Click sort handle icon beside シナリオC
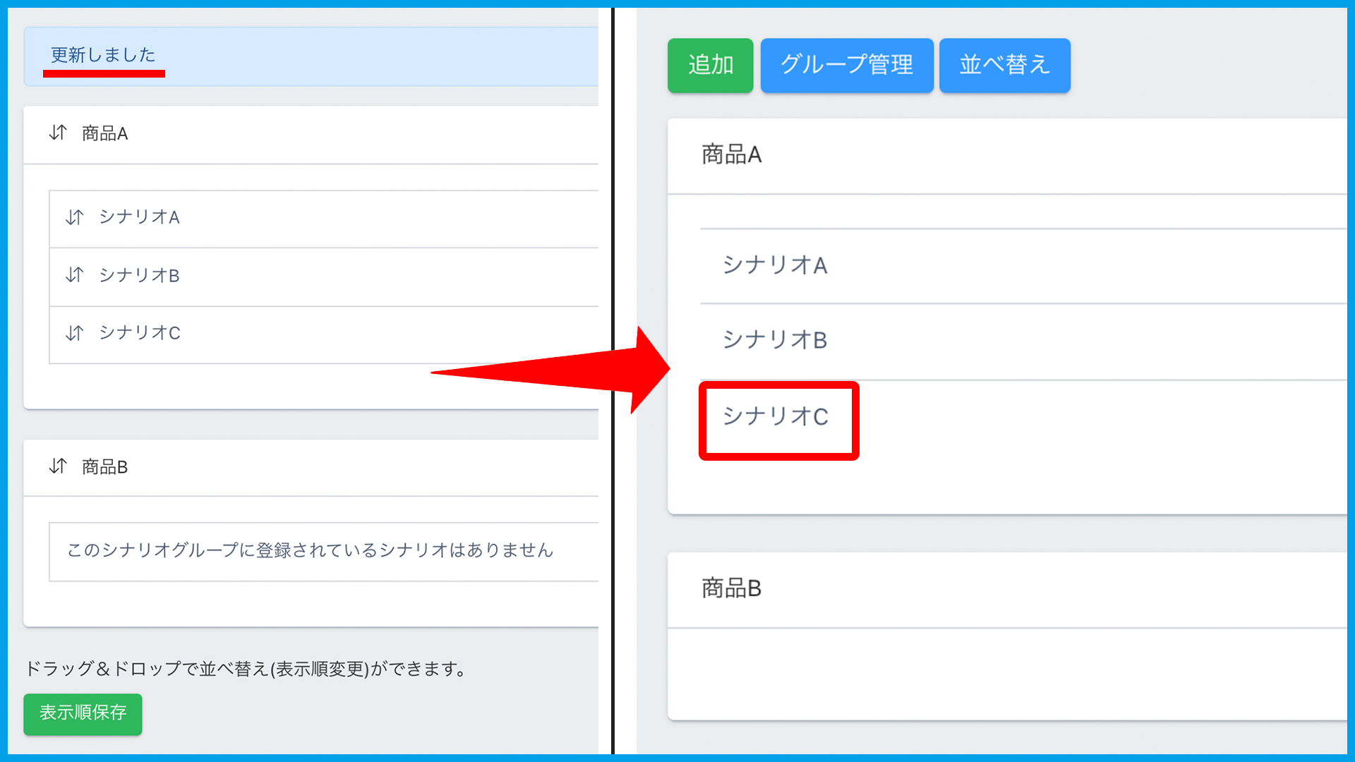The width and height of the screenshot is (1355, 762). coord(75,332)
